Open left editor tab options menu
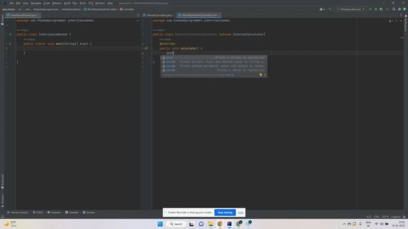The width and height of the screenshot is (408, 229). [x=138, y=15]
